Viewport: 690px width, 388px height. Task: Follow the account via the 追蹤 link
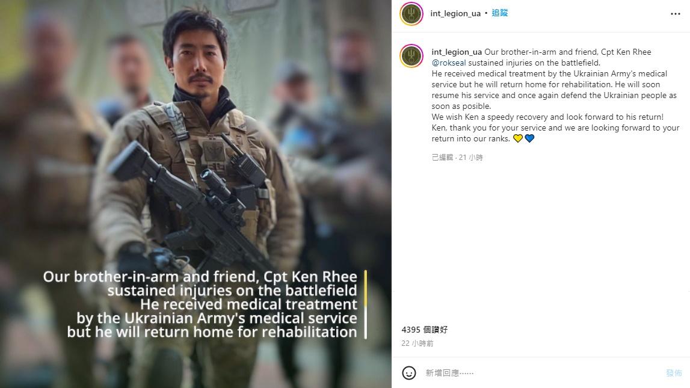(500, 13)
